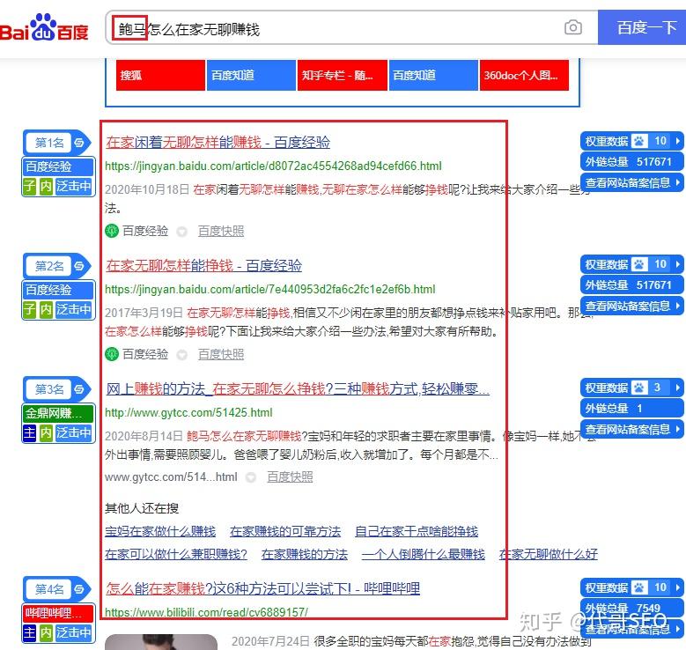Click 外链总量 517671 for the second result
686x650 pixels.
point(631,285)
